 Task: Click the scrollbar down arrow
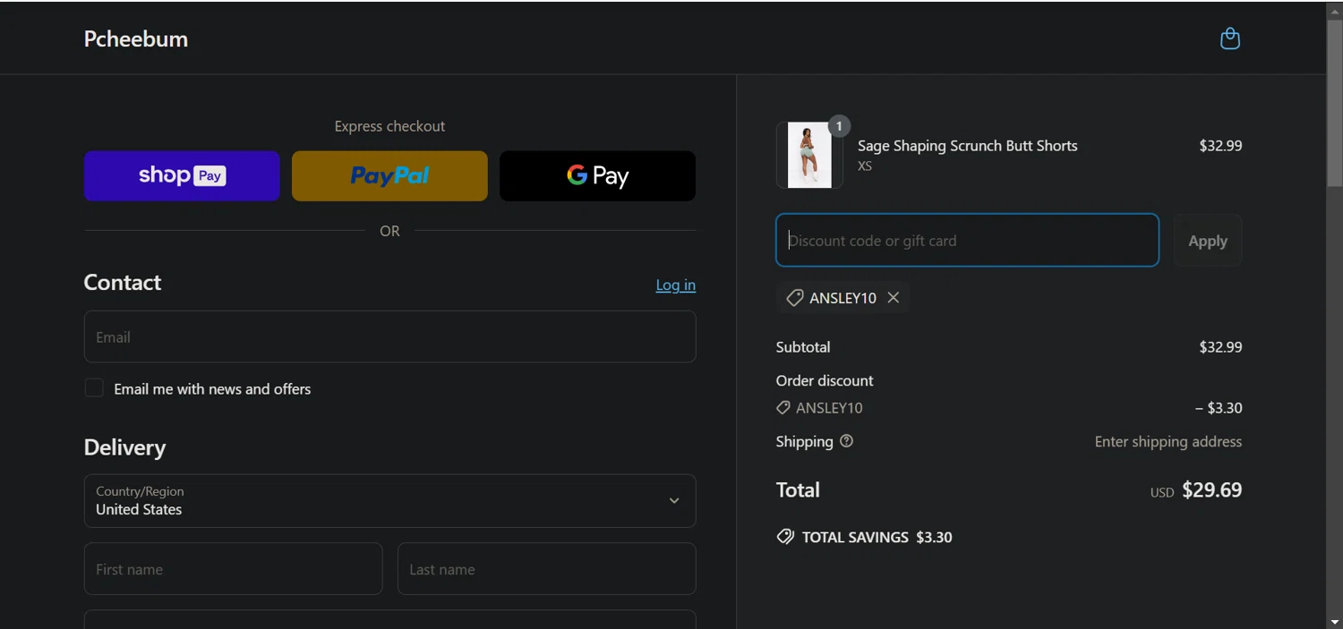pos(1335,621)
